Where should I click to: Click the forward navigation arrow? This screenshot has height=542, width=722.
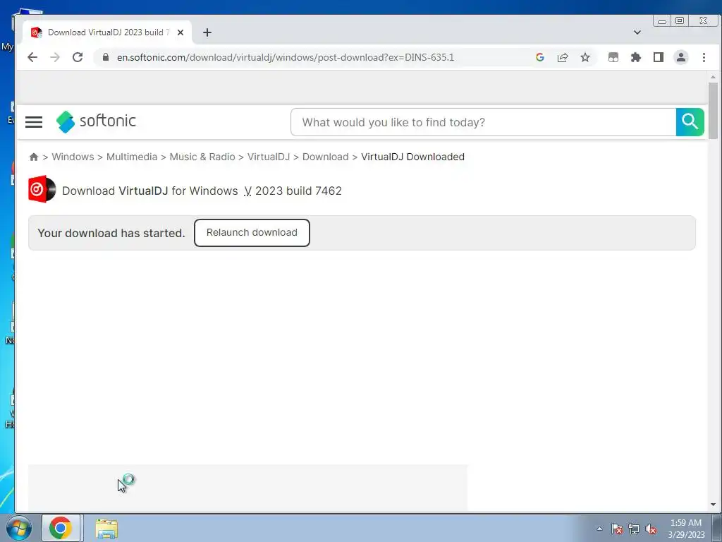click(55, 57)
